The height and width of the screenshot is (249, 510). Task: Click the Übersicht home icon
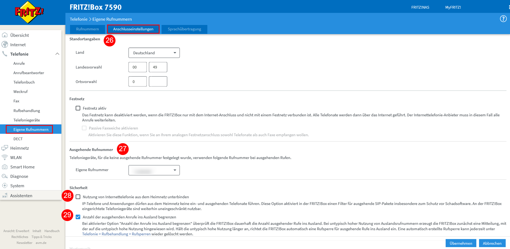tap(5, 35)
